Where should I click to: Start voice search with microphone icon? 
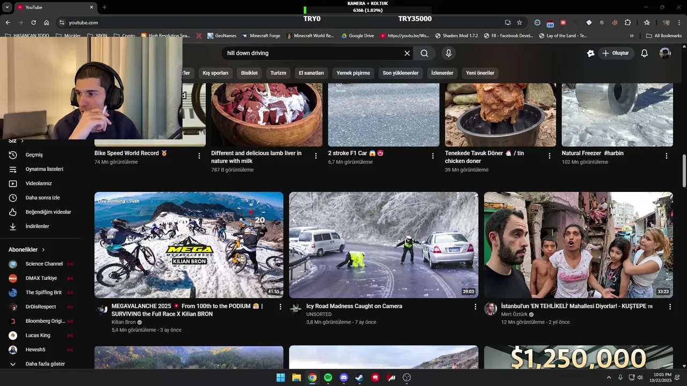tap(449, 53)
